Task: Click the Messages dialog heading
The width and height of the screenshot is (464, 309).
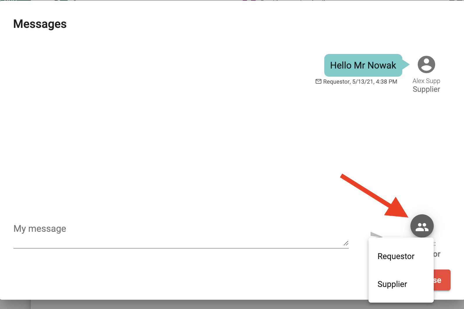Action: 40,24
